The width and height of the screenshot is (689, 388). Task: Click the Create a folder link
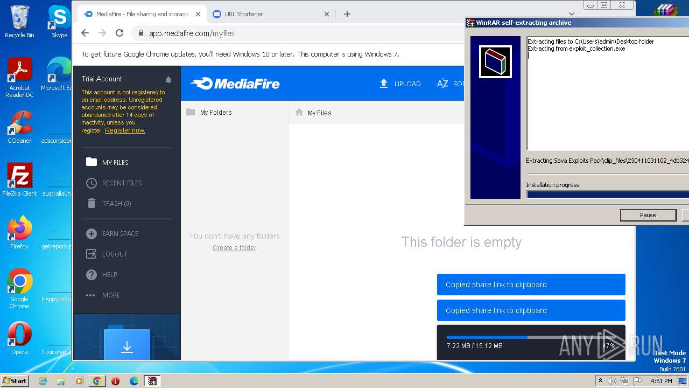click(234, 248)
